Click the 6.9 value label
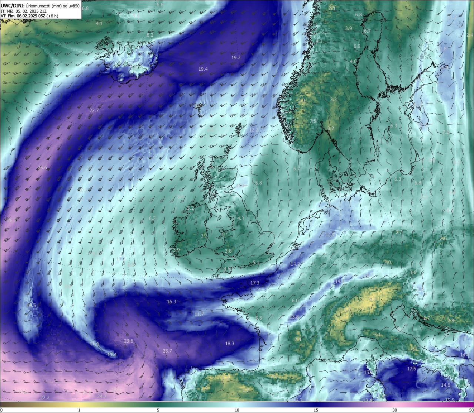474x413 pixels. tap(357, 46)
